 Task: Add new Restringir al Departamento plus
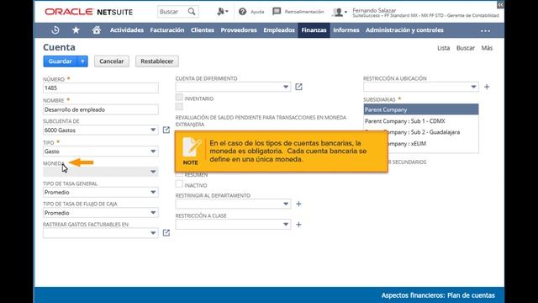299,204
